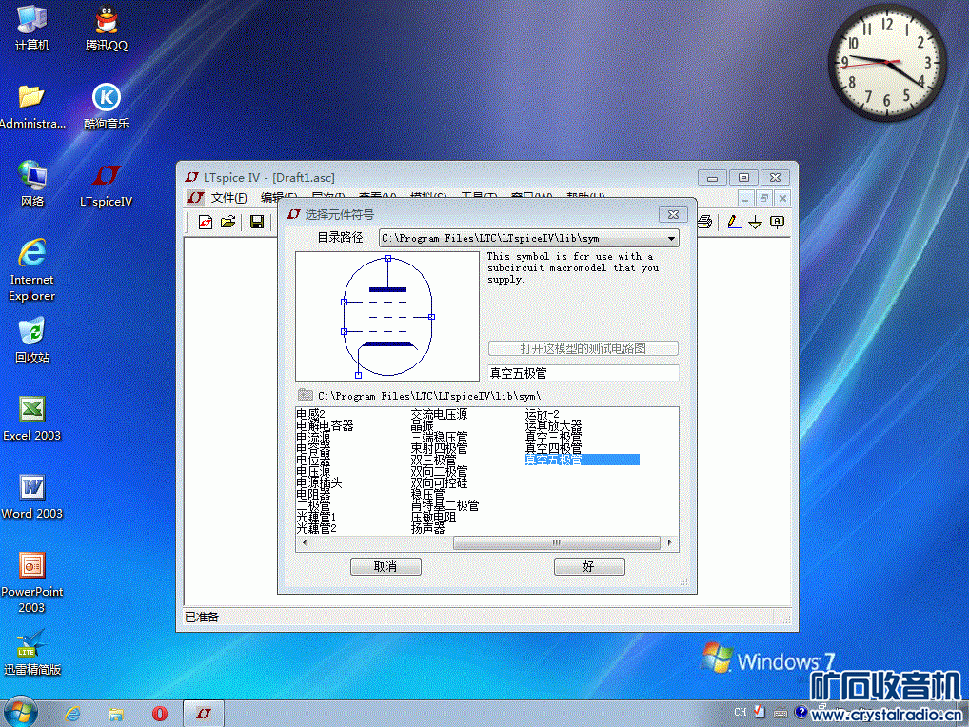
Task: Select 电解电容器 in the symbol list
Action: (x=325, y=425)
